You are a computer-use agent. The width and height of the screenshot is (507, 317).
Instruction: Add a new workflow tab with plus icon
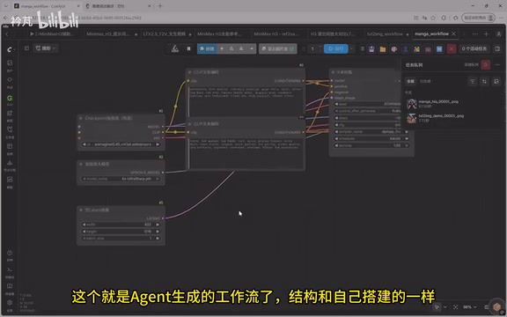(486, 34)
